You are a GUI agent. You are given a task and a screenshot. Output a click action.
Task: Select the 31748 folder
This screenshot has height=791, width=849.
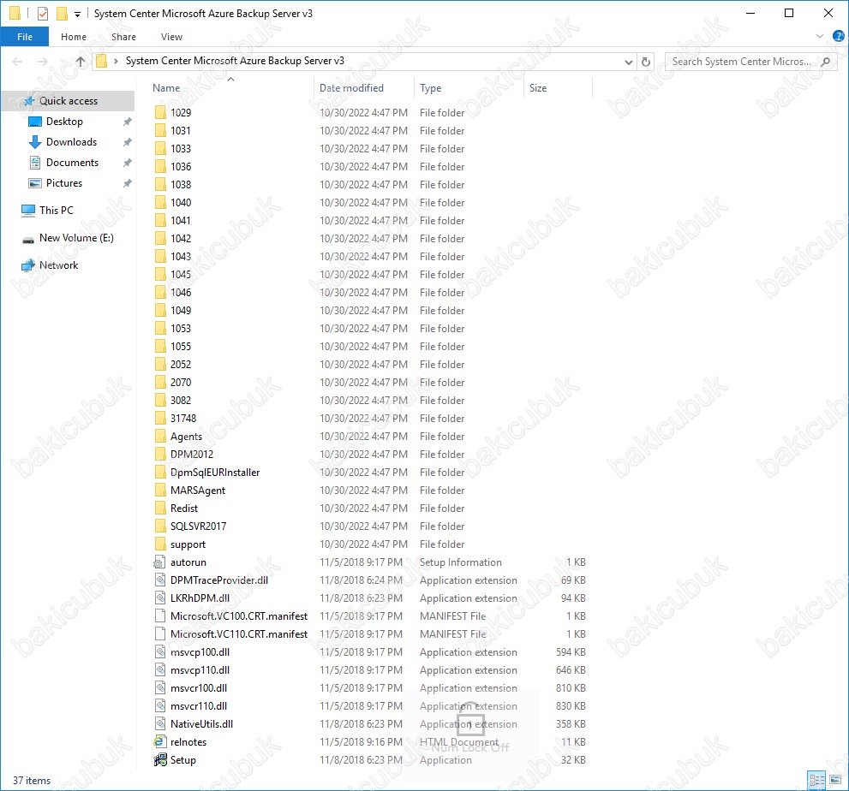click(183, 419)
